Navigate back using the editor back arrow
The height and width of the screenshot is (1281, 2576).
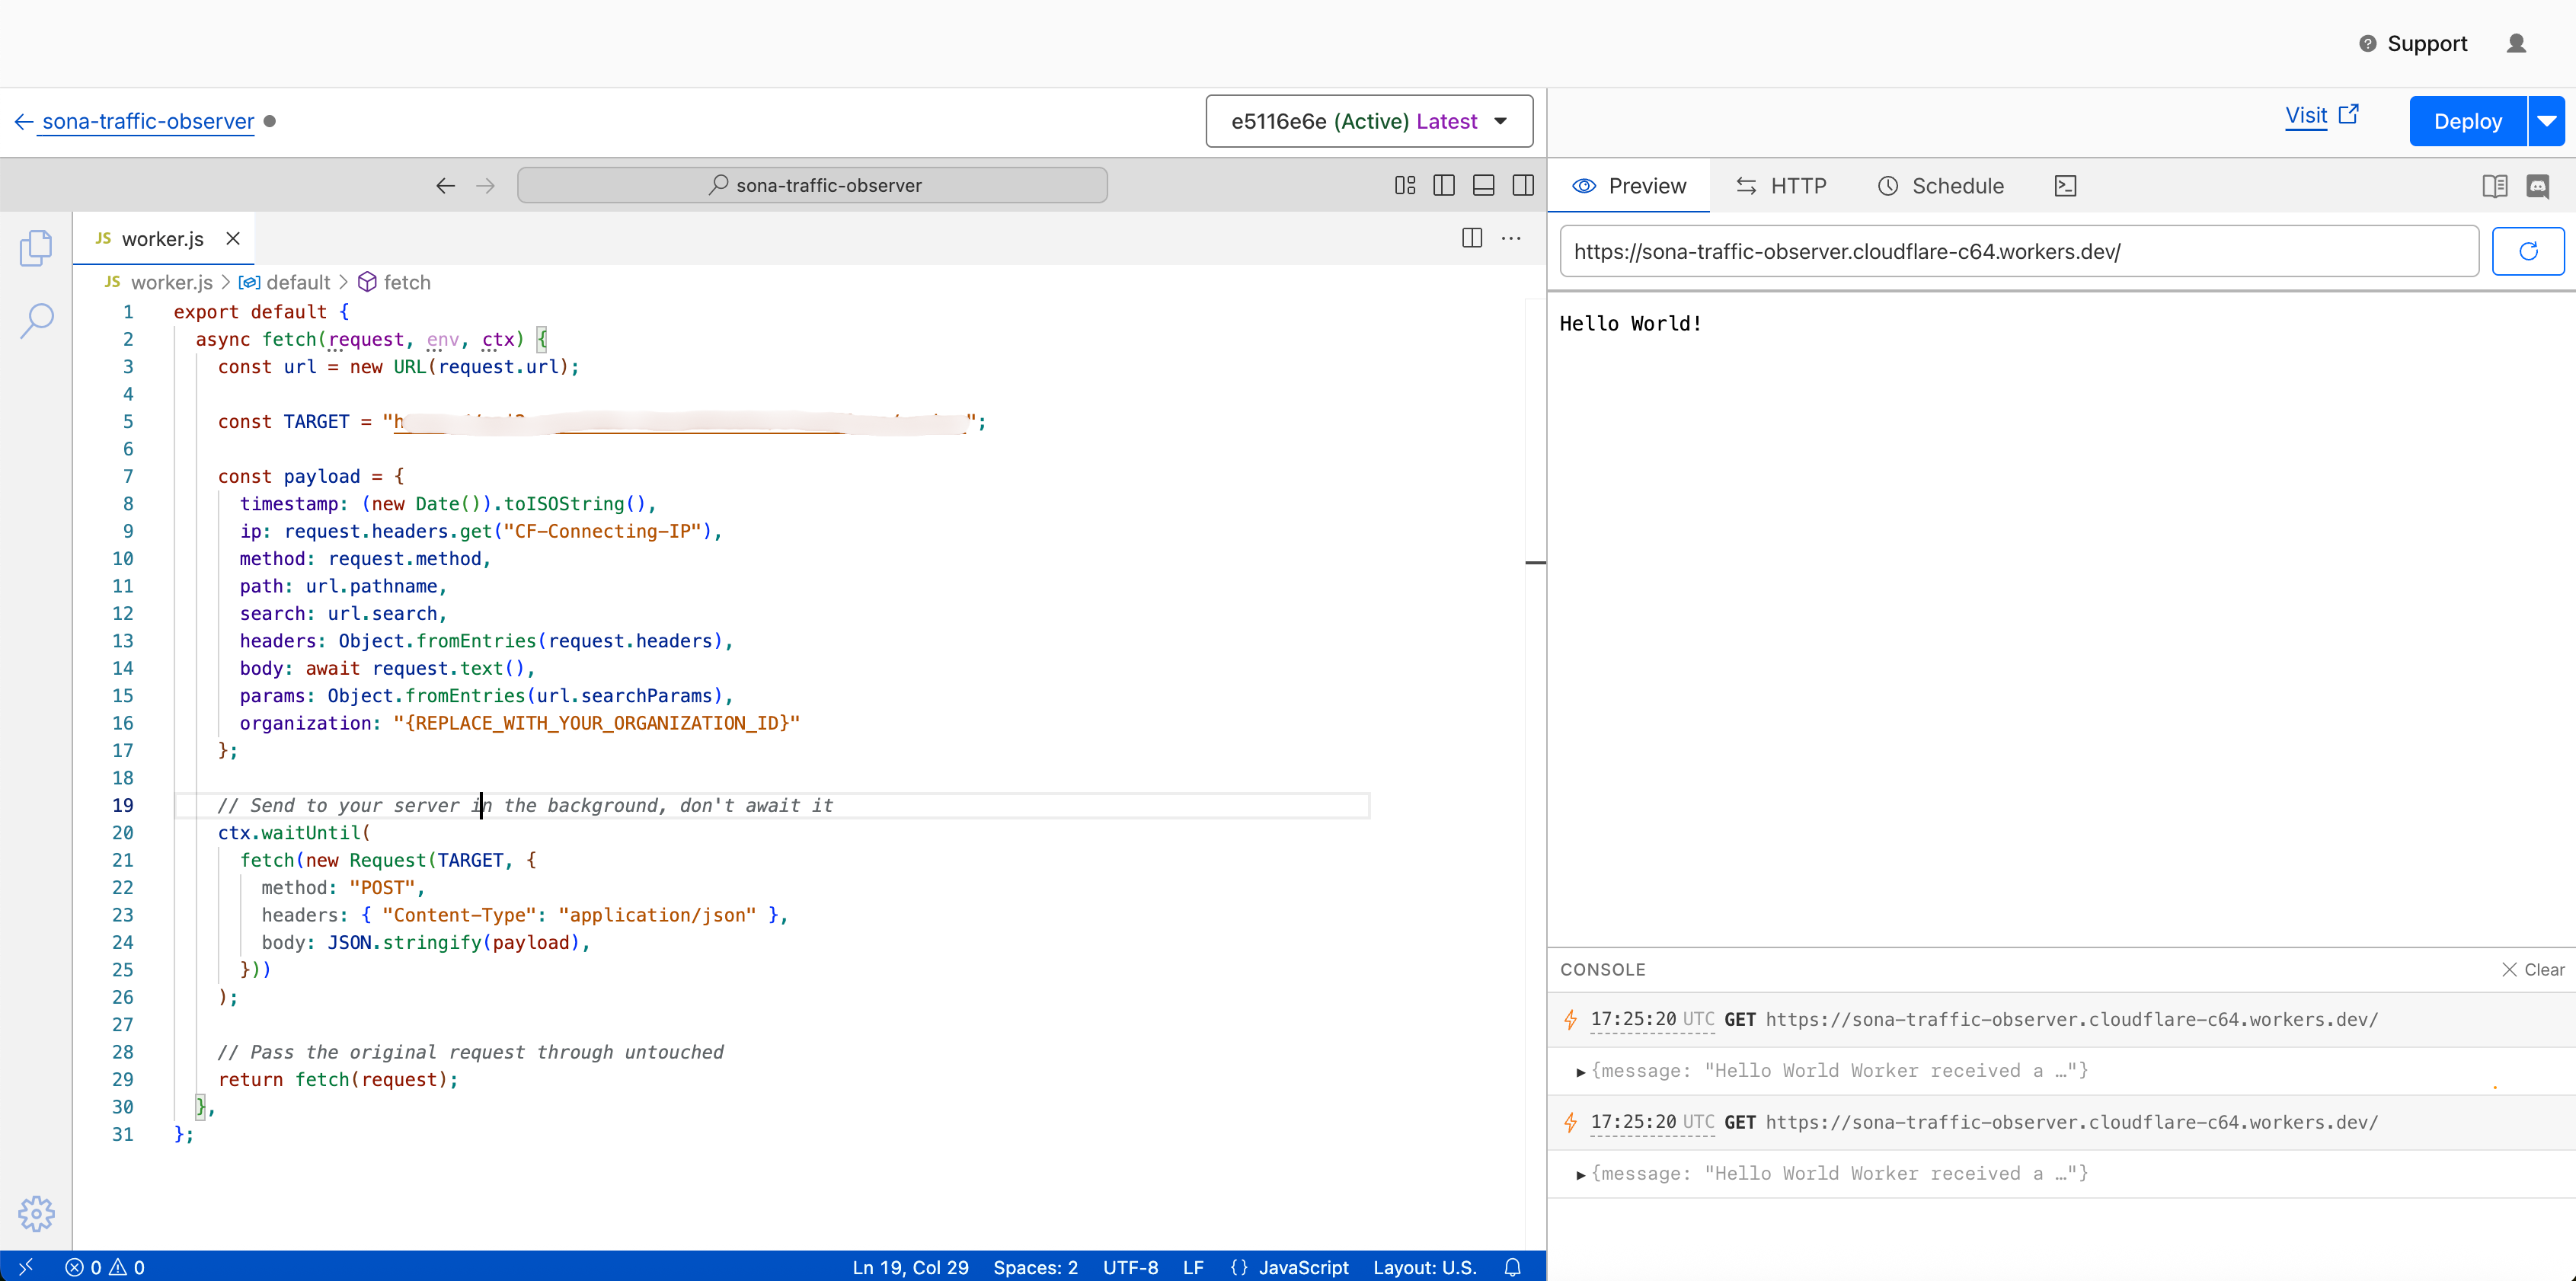coord(445,186)
